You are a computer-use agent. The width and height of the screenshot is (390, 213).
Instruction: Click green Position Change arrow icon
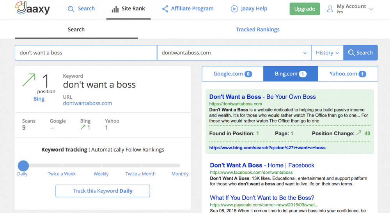(x=359, y=133)
